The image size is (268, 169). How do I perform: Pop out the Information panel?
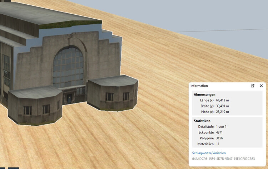pos(252,86)
